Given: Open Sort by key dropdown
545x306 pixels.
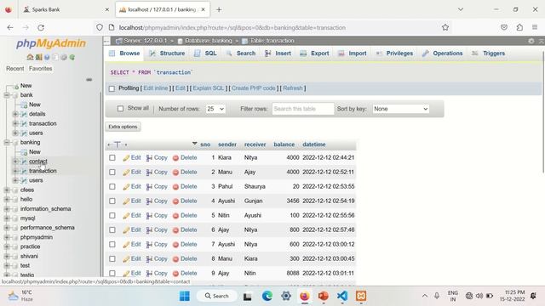Looking at the screenshot, I should (401, 109).
